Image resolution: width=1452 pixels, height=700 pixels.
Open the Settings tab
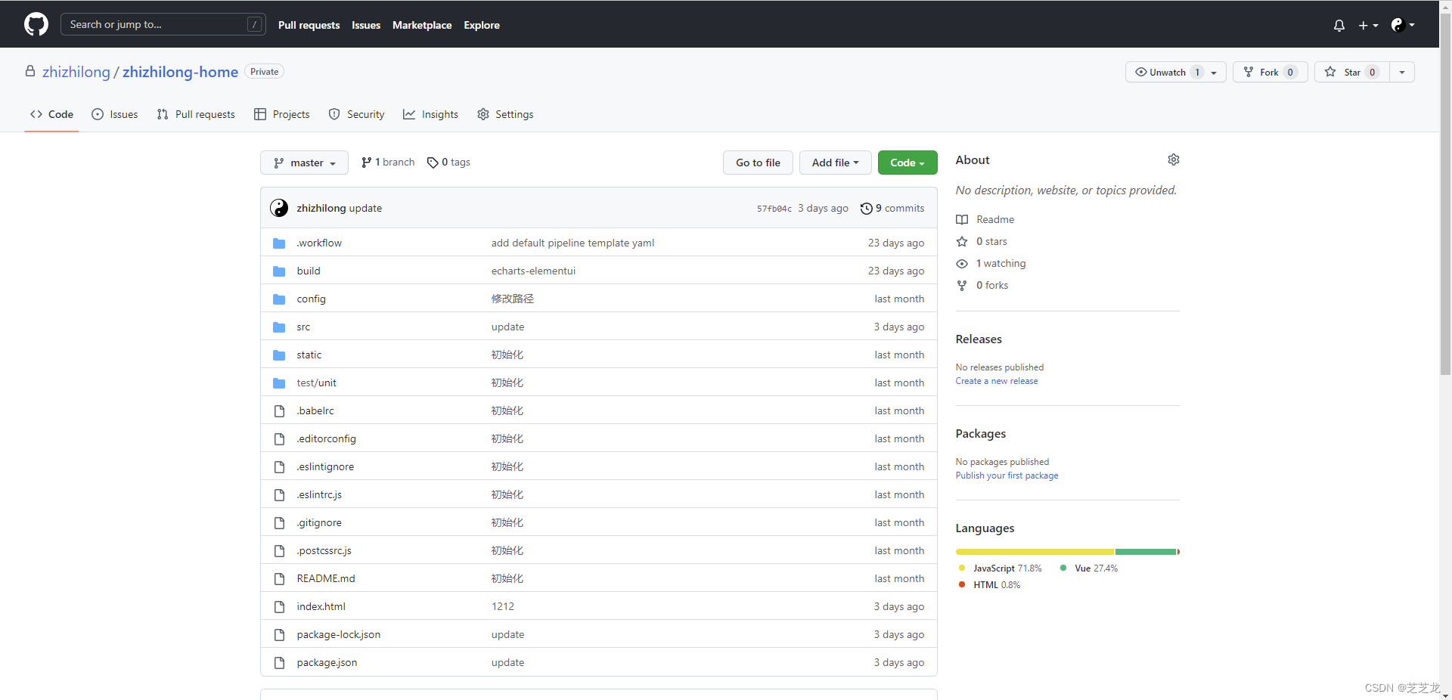[x=505, y=115]
